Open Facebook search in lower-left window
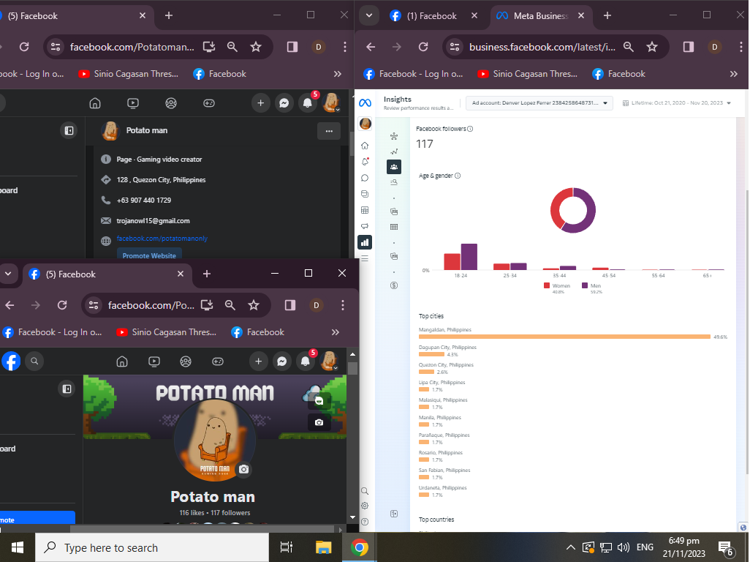The image size is (750, 562). tap(34, 361)
